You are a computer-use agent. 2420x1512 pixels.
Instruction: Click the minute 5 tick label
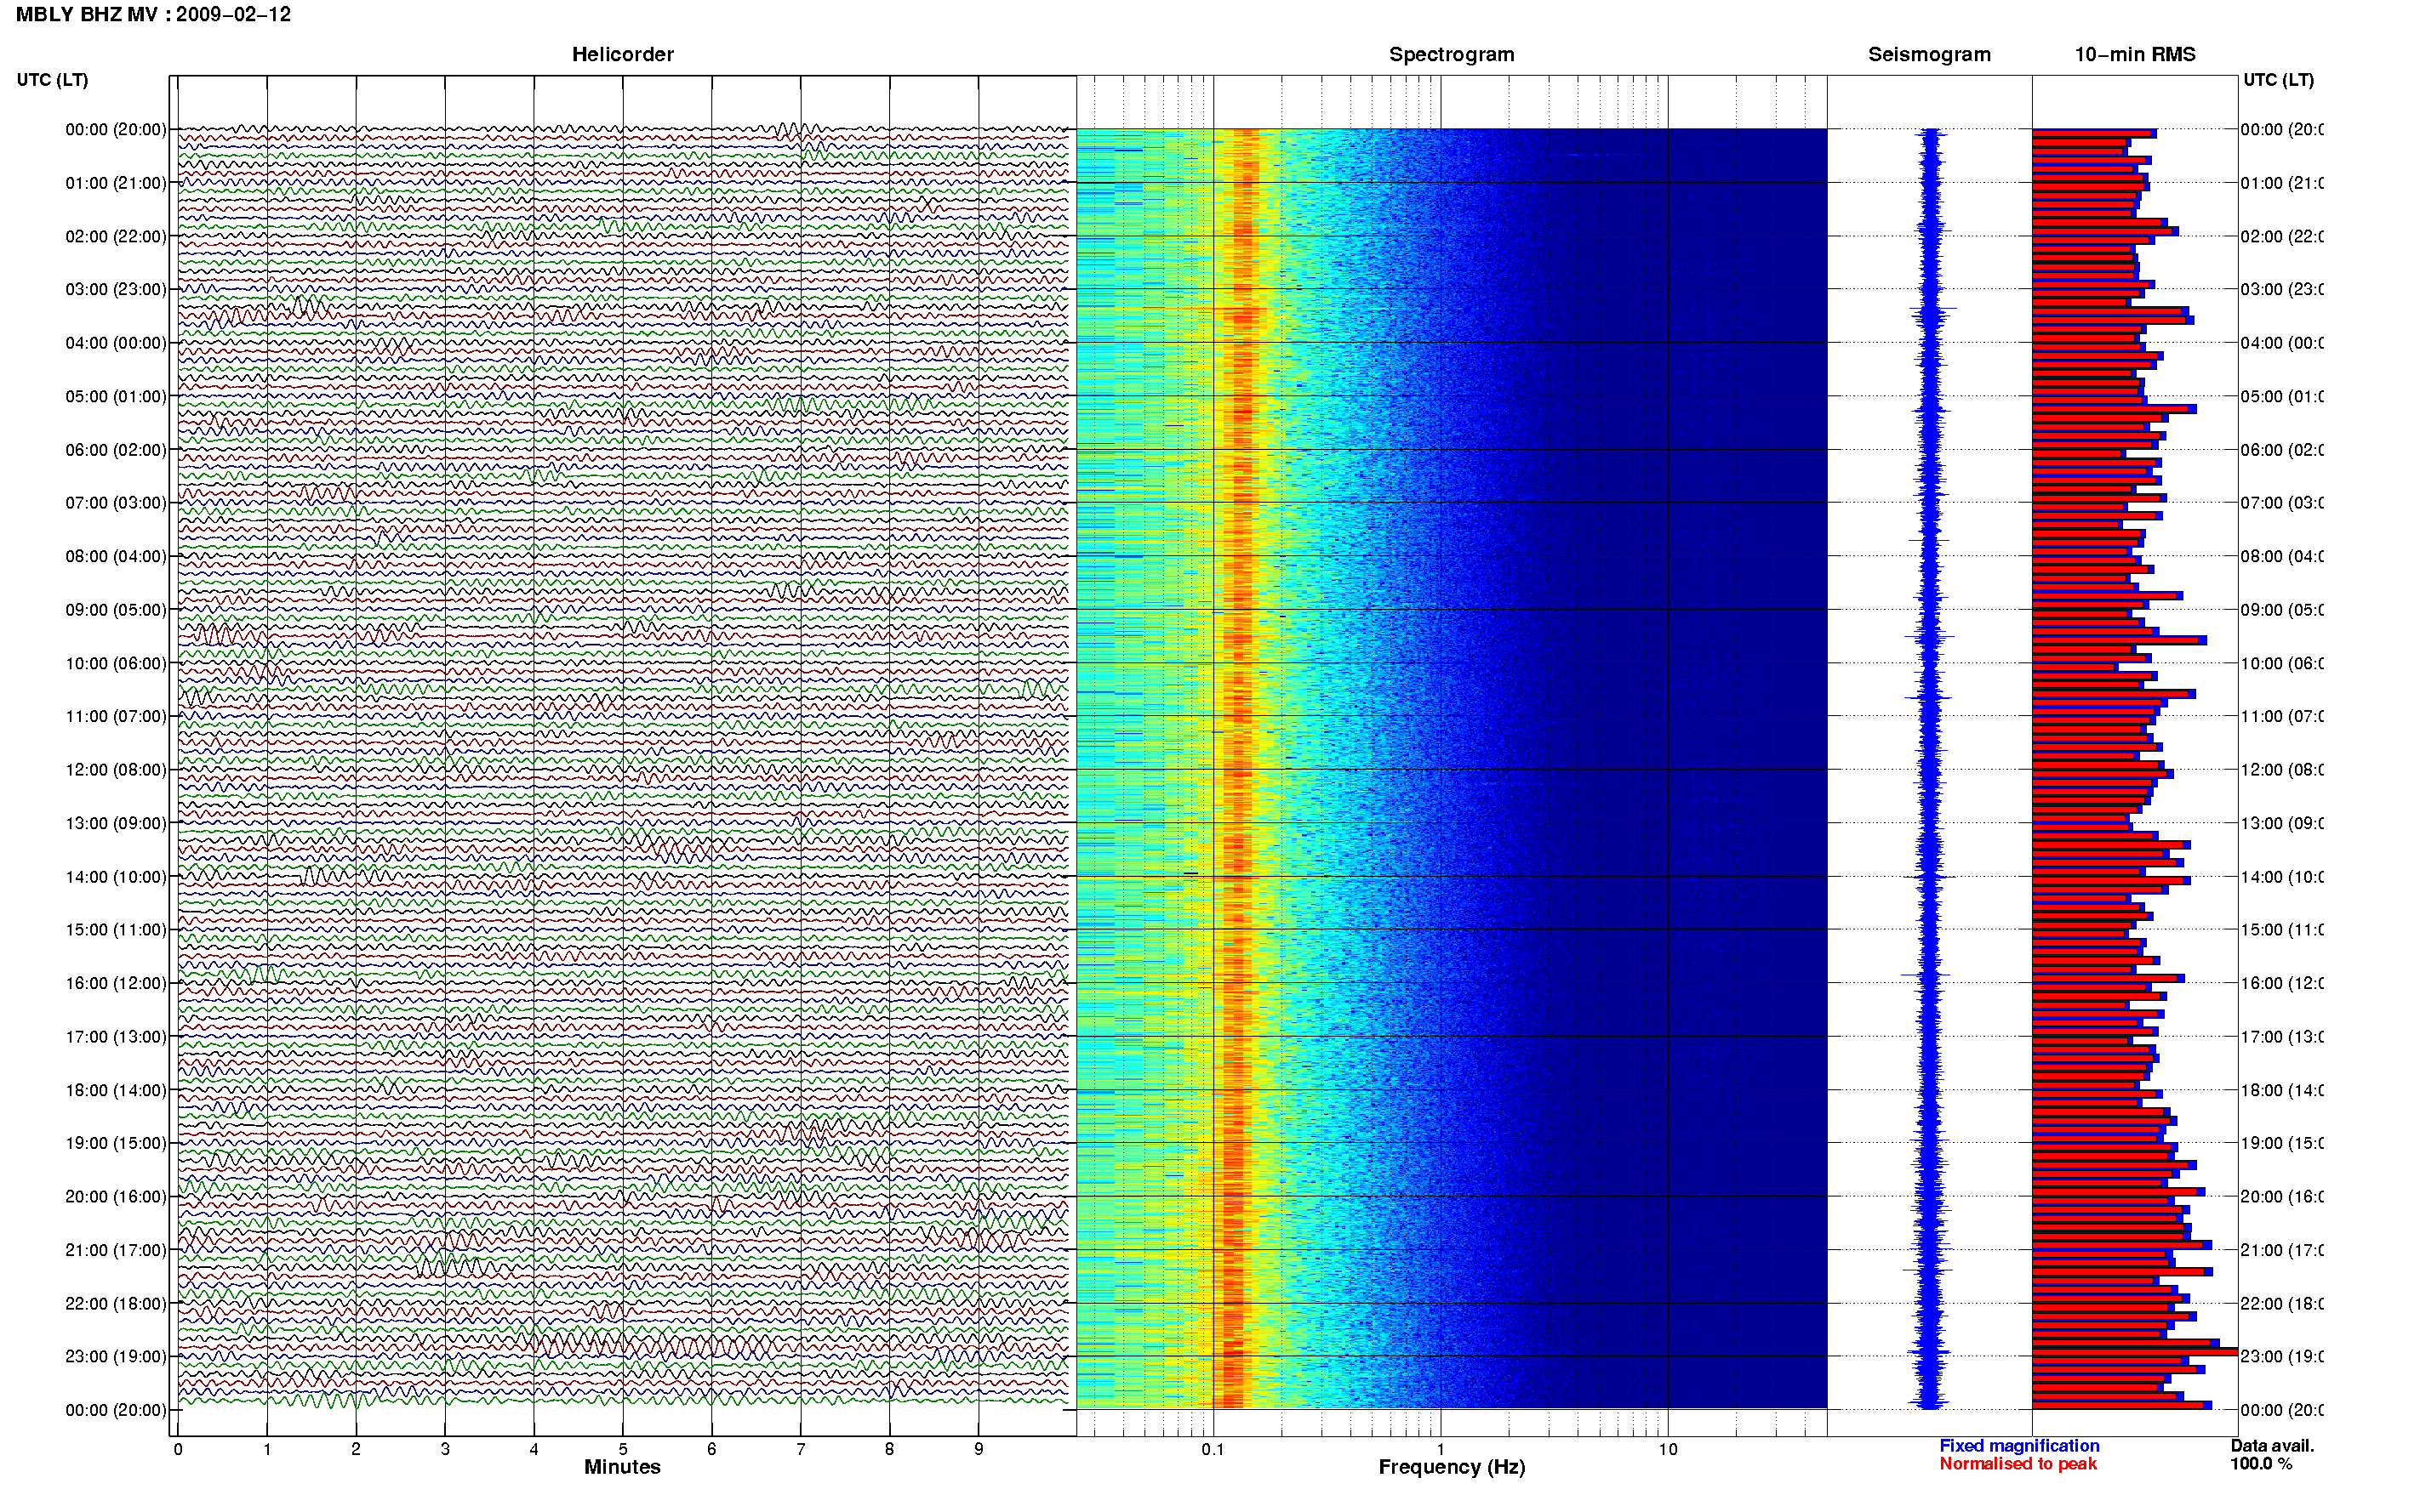pos(622,1449)
